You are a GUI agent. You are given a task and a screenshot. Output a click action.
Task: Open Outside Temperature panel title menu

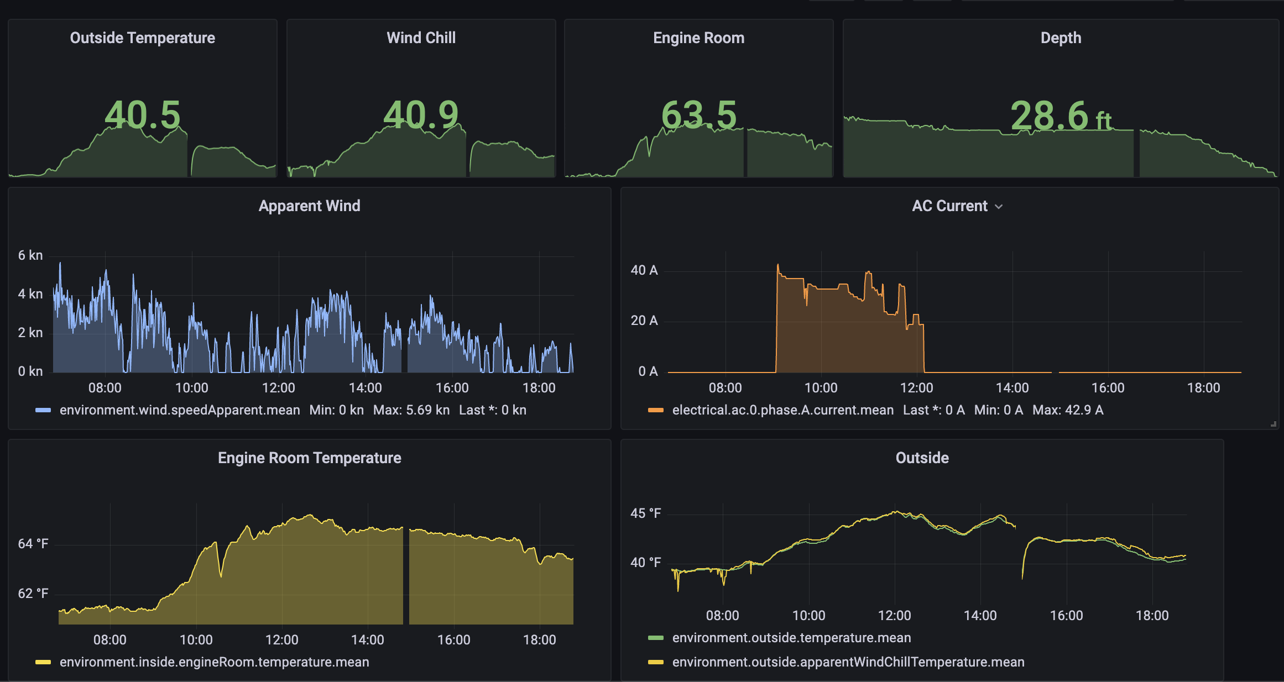coord(142,38)
